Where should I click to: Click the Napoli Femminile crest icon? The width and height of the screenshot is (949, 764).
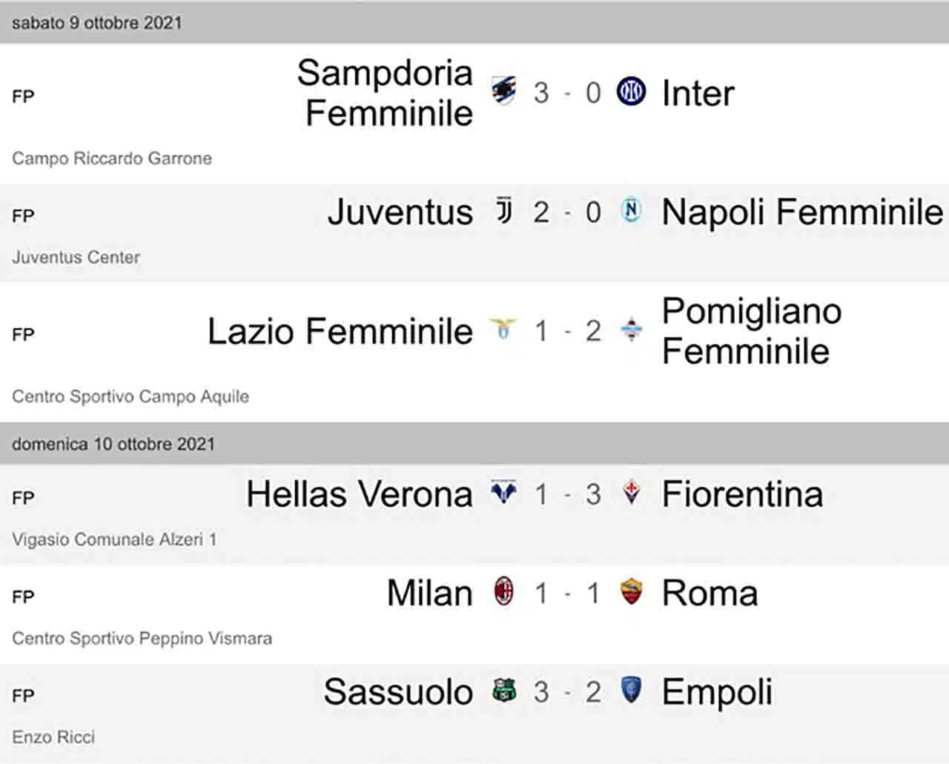(x=631, y=210)
